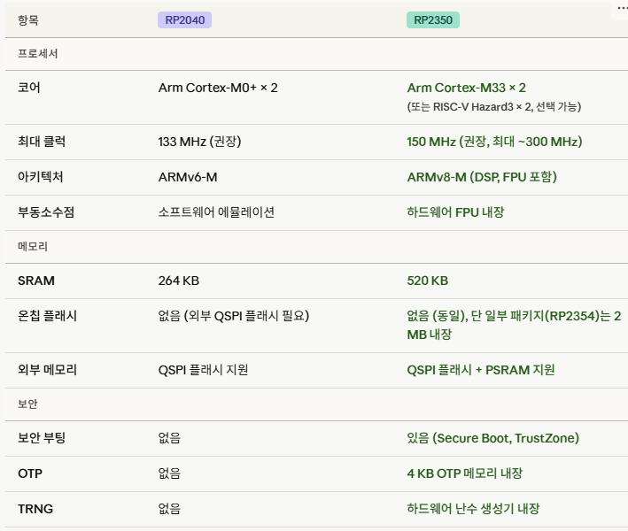Select the RP2354 2 MB 내장 cell
Image resolution: width=628 pixels, height=531 pixels.
coord(514,326)
